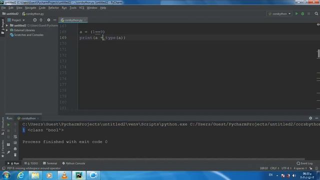Close the corsbython.py editor tab

[x=85, y=20]
